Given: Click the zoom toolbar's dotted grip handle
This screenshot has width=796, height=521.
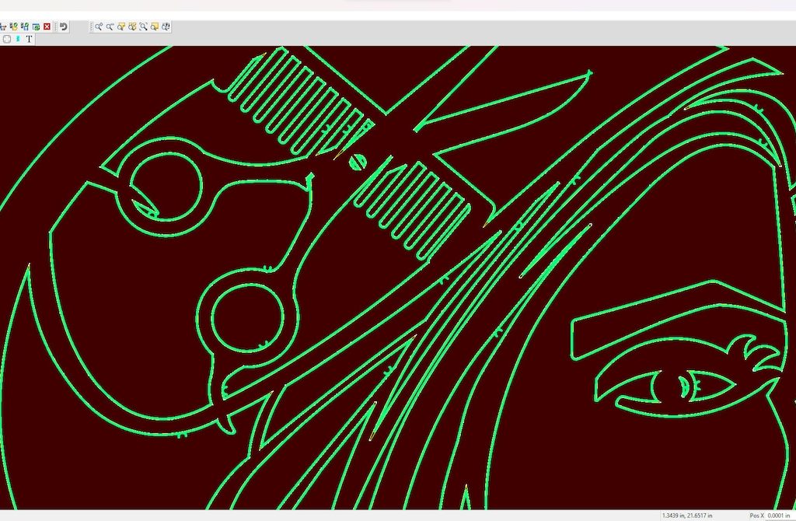Looking at the screenshot, I should pos(92,26).
